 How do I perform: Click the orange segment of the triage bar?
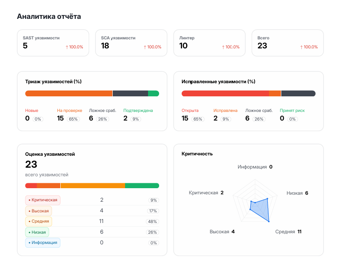(x=69, y=93)
